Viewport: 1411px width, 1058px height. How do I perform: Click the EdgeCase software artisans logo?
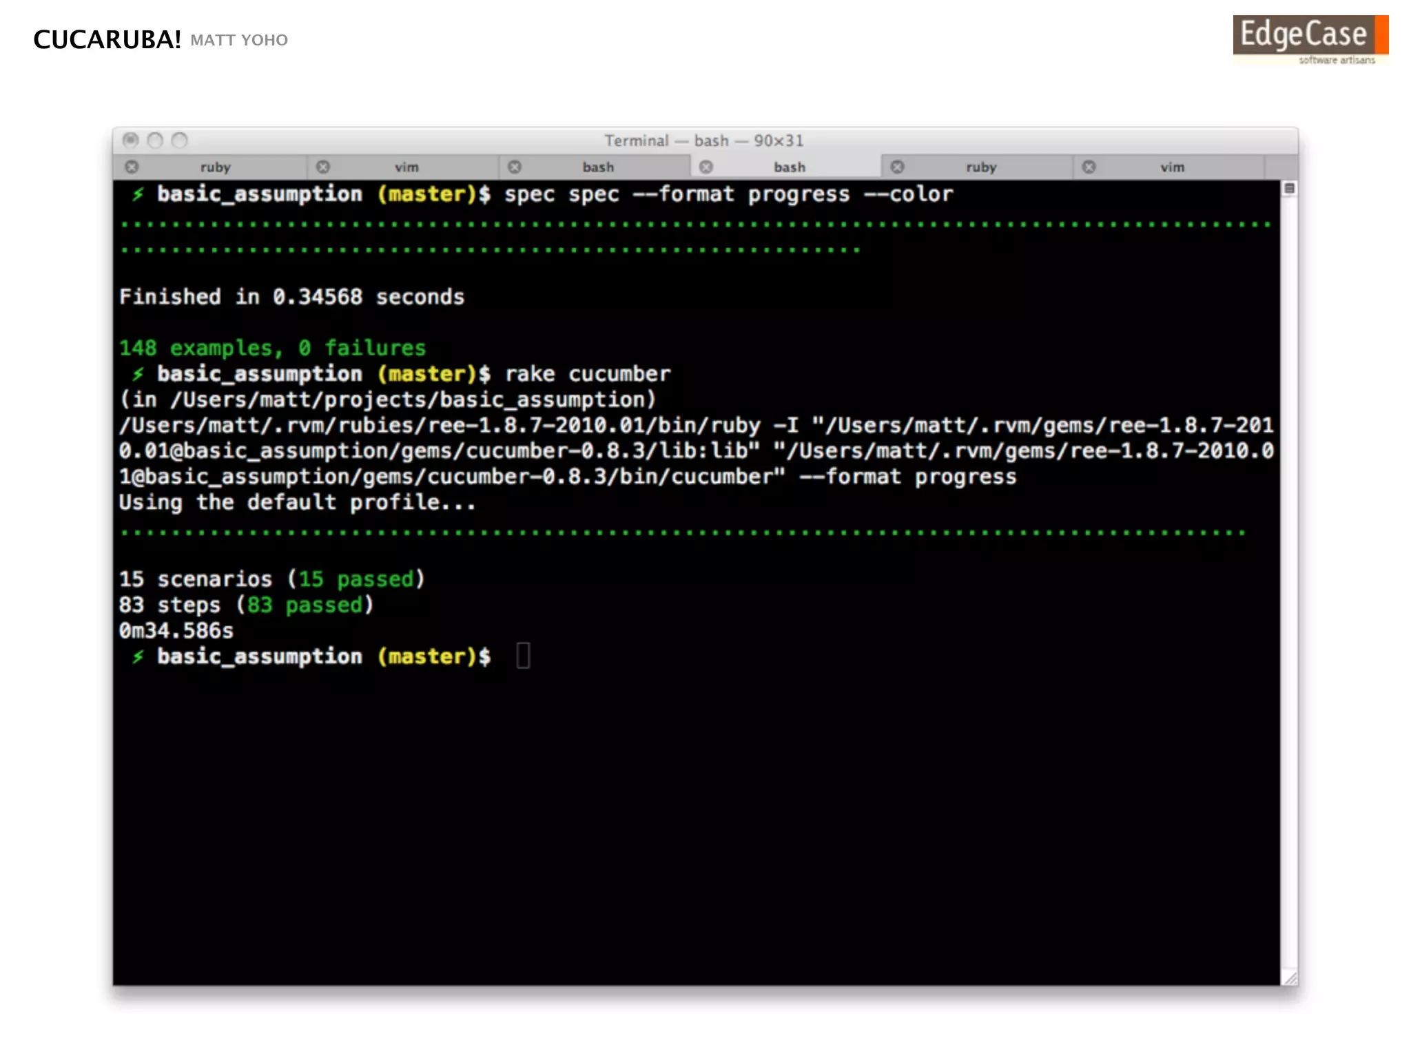[1310, 39]
